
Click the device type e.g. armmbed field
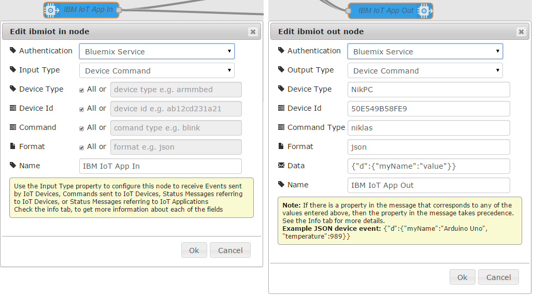[176, 90]
